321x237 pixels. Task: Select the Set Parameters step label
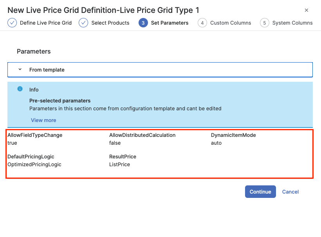[170, 23]
